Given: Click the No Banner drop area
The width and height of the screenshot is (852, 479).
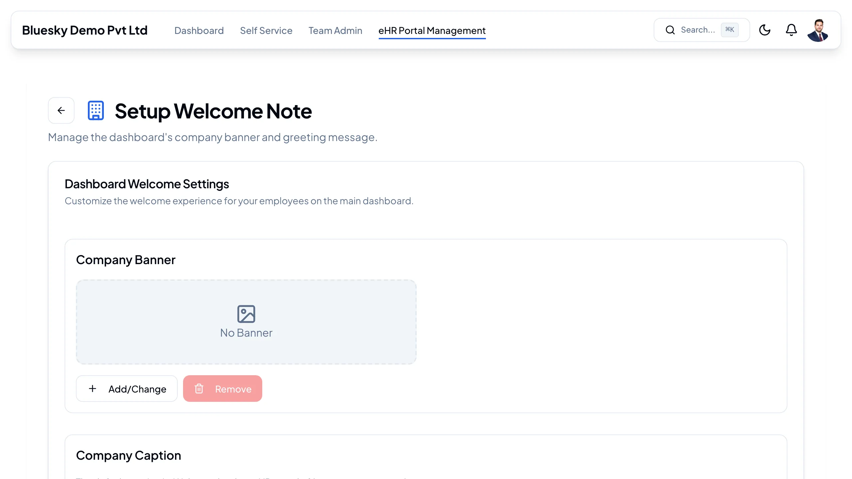Looking at the screenshot, I should point(246,322).
